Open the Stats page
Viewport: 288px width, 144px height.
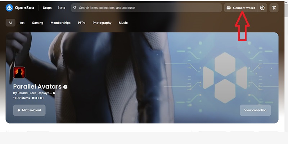61,8
